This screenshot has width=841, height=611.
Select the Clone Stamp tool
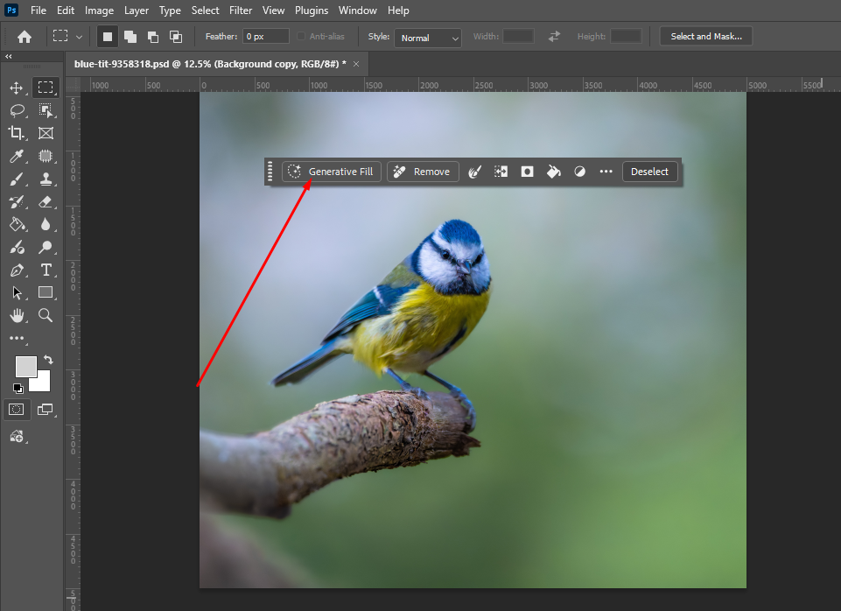46,179
